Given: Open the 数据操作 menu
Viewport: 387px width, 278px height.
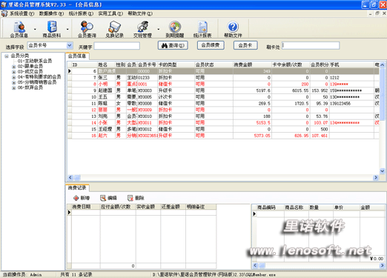Looking at the screenshot, I should pos(51,13).
